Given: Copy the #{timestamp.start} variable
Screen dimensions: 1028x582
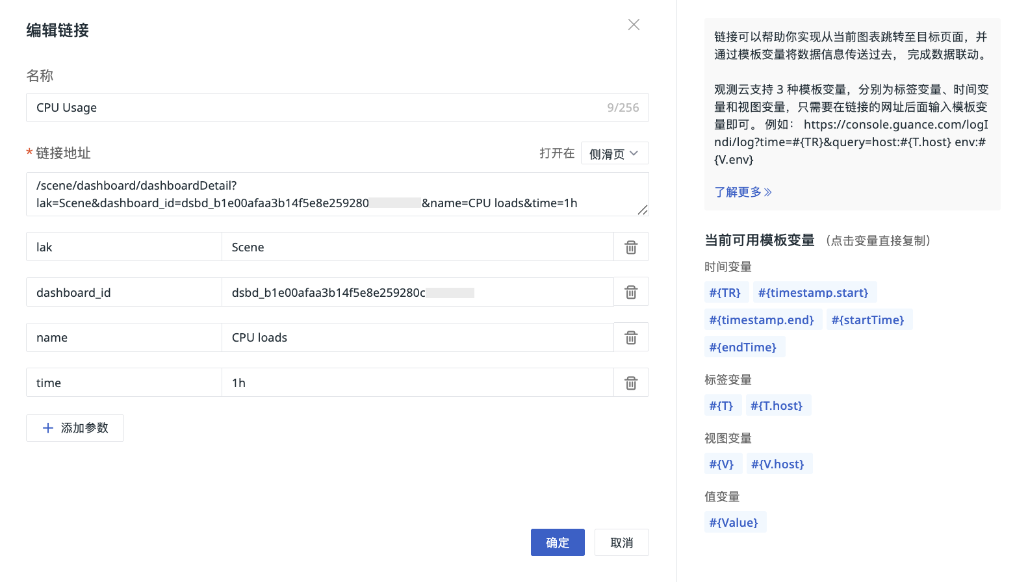Looking at the screenshot, I should (x=814, y=292).
